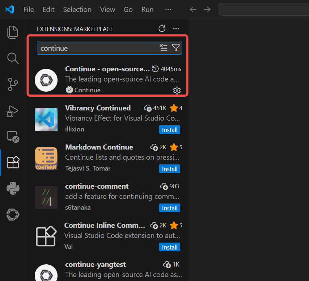Open the continue-comment title
Screen dimensions: 309x281
tap(97, 186)
